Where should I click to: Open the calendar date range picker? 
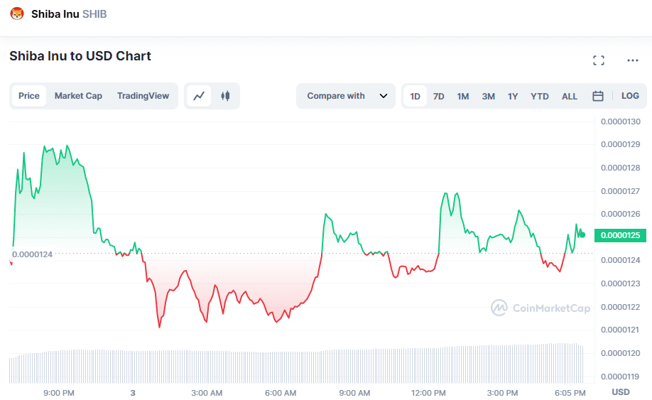click(x=597, y=96)
